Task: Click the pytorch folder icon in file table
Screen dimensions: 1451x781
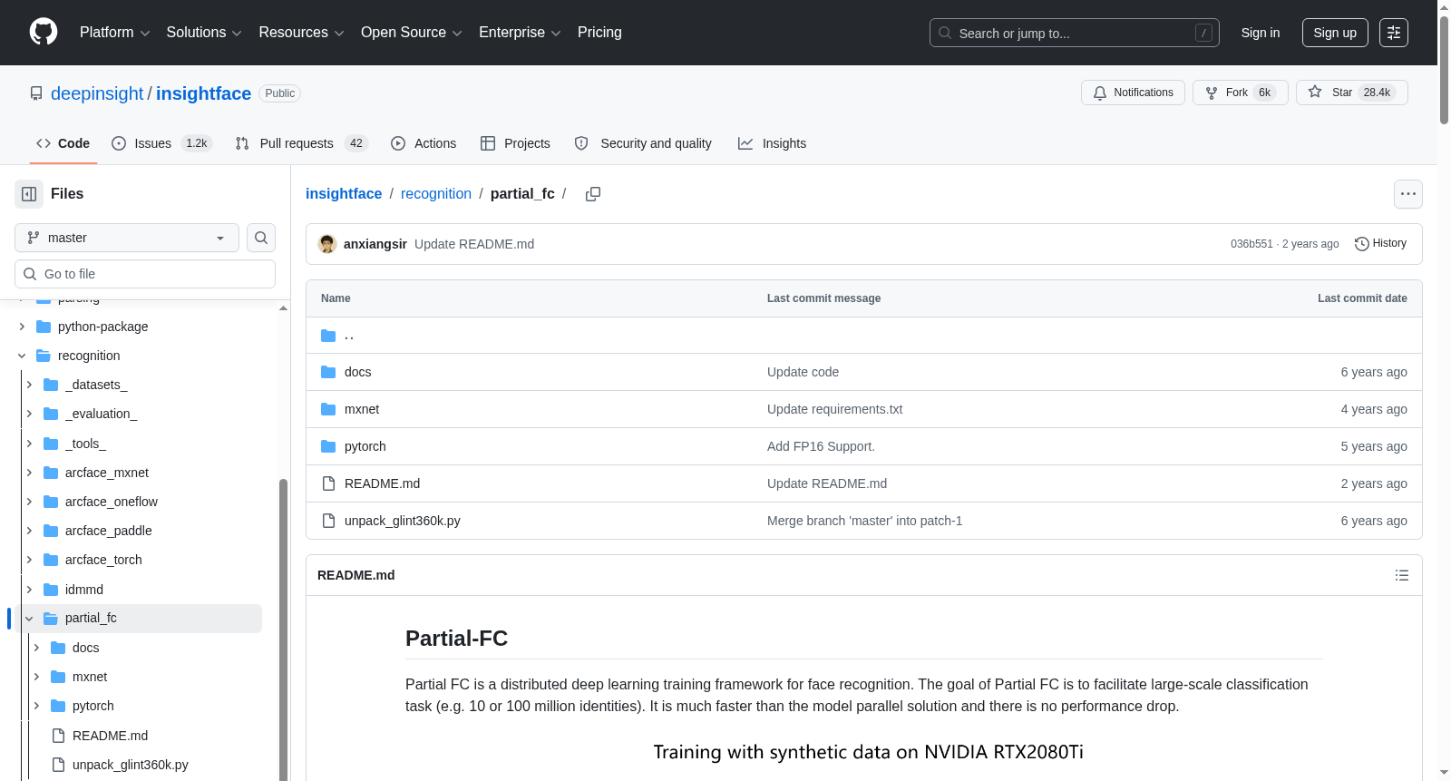Action: pyautogui.click(x=328, y=446)
